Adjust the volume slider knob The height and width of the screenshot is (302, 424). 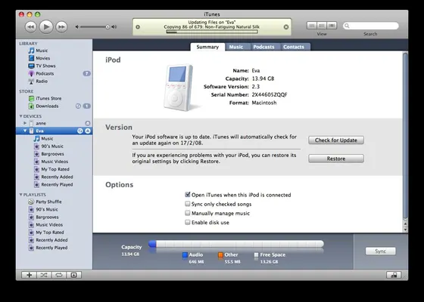(108, 27)
